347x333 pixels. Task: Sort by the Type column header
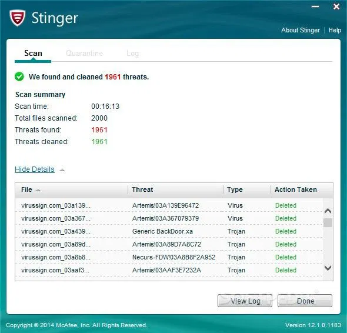pyautogui.click(x=247, y=190)
